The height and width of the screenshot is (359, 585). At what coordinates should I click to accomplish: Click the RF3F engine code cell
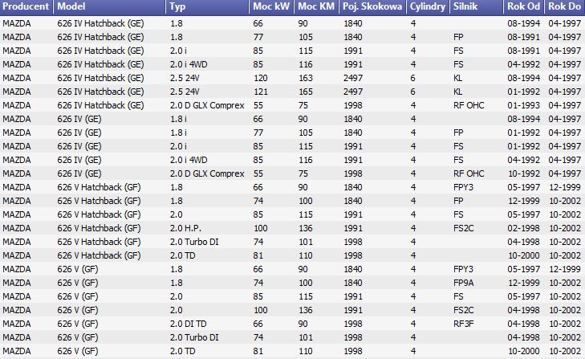click(464, 324)
